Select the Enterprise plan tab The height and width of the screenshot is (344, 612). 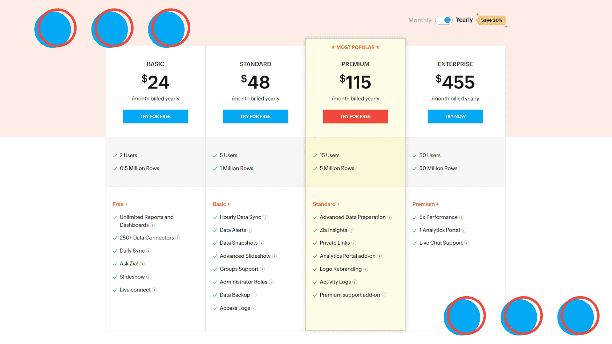pos(455,64)
